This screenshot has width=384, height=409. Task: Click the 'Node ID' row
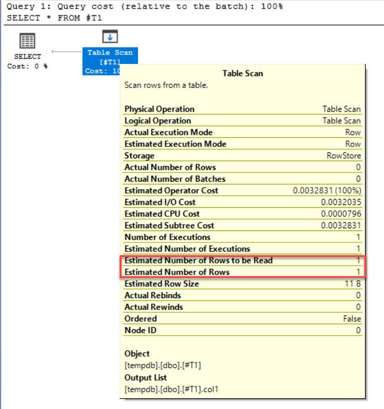242,330
